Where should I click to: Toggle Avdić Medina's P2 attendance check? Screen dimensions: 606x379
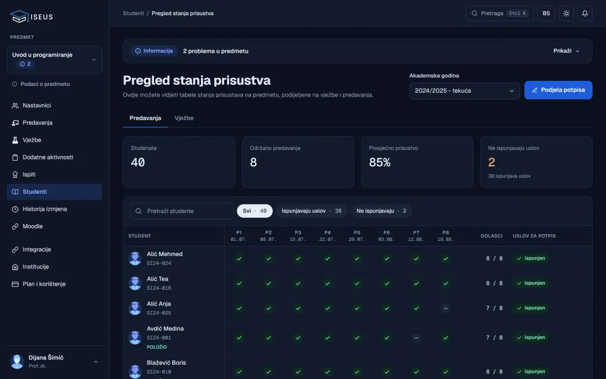pyautogui.click(x=269, y=337)
